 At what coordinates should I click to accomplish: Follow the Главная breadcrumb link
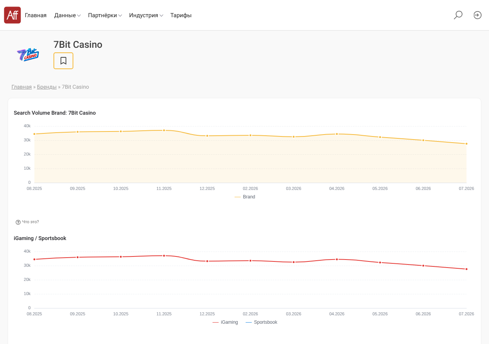pos(21,87)
